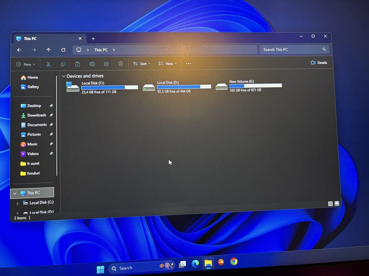The height and width of the screenshot is (276, 369).
Task: Unpin Documents from Quick access
Action: coord(51,125)
